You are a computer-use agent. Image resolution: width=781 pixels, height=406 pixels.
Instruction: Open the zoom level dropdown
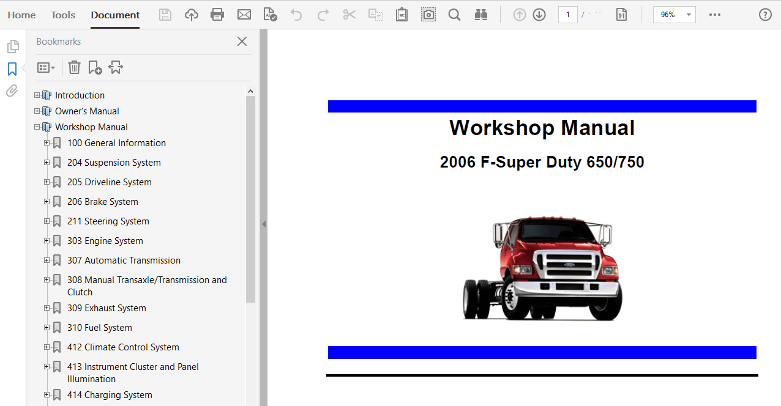point(687,14)
